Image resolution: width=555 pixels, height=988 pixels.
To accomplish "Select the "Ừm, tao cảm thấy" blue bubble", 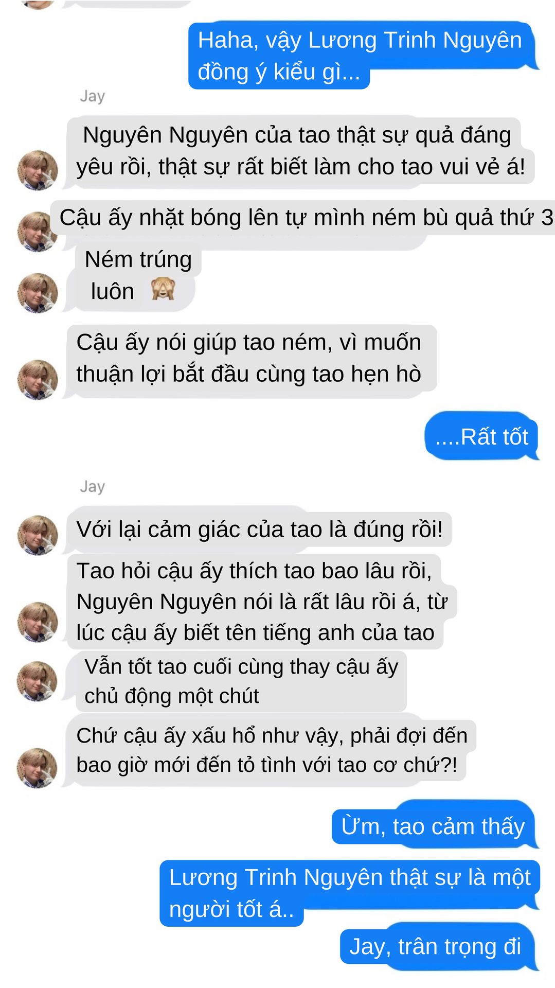I will (434, 825).
